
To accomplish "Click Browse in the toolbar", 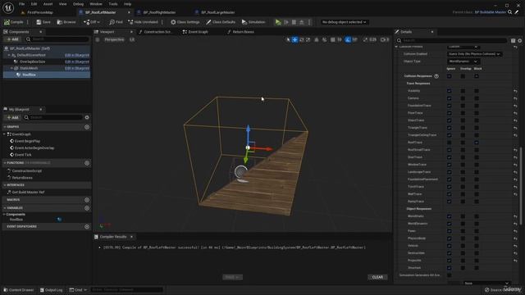I will [66, 22].
